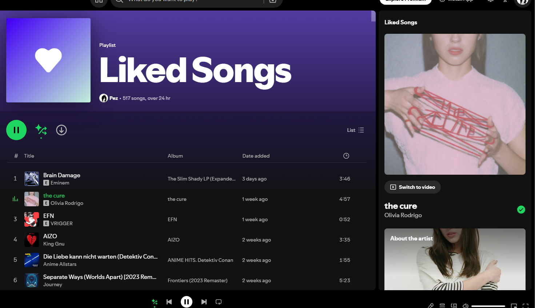Skip to the next track
The width and height of the screenshot is (535, 308).
tap(204, 302)
